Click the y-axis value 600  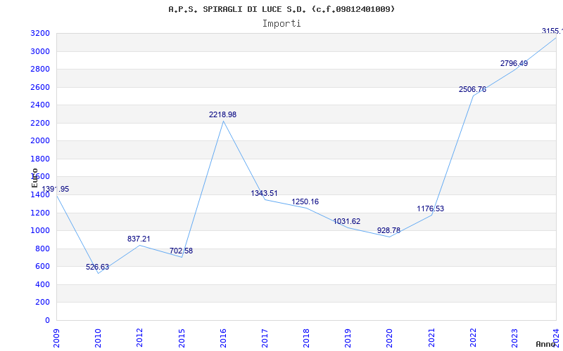coord(42,267)
